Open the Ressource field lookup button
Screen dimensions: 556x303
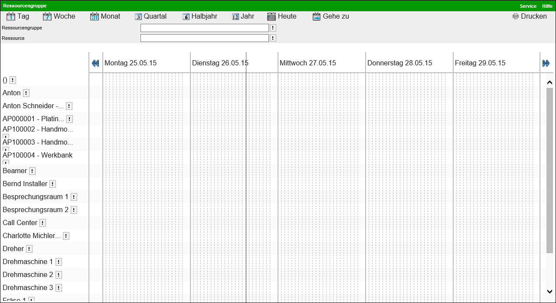coord(273,38)
